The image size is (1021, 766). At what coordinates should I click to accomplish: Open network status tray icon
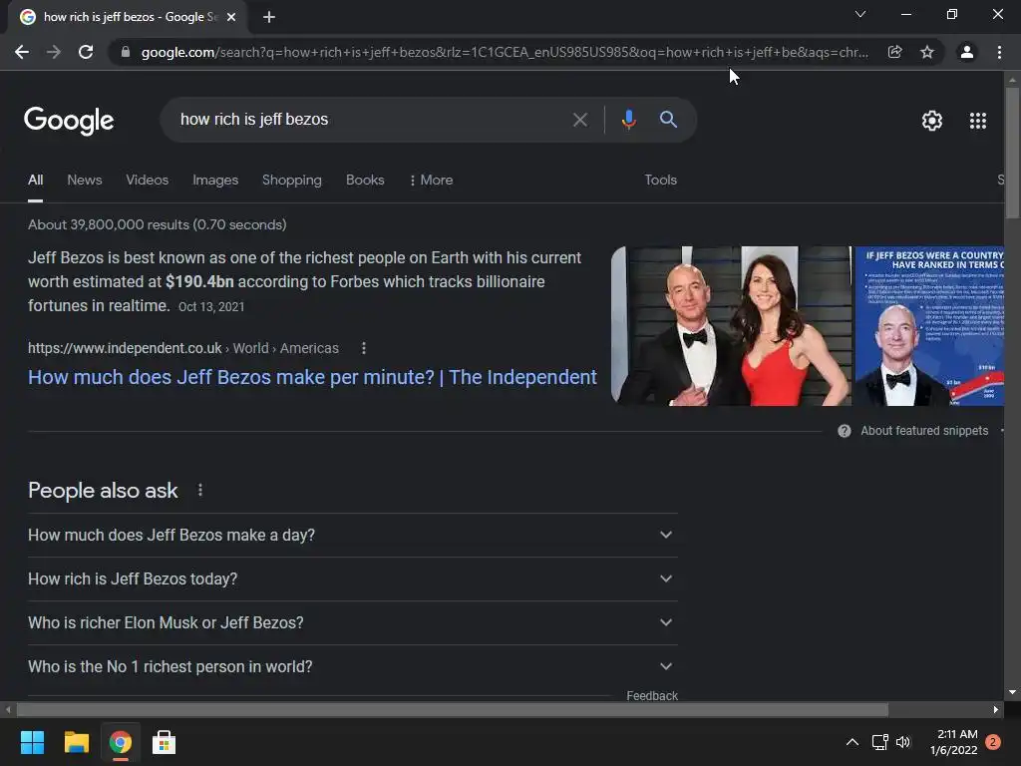(879, 742)
